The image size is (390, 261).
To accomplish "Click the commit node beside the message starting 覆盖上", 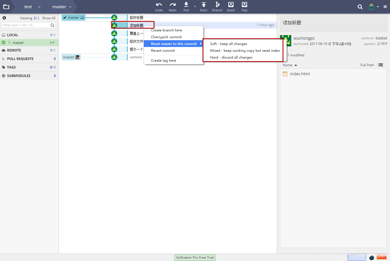I will [114, 33].
